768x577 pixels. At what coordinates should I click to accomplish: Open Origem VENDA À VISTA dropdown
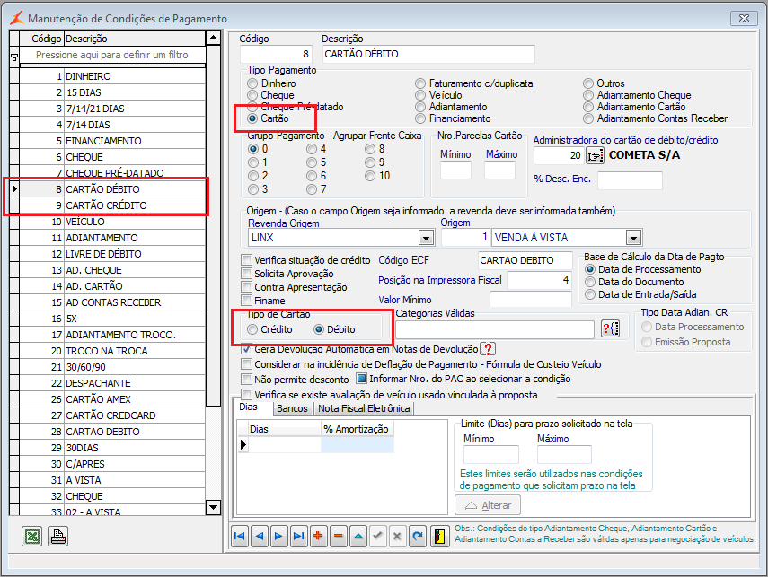[x=634, y=238]
